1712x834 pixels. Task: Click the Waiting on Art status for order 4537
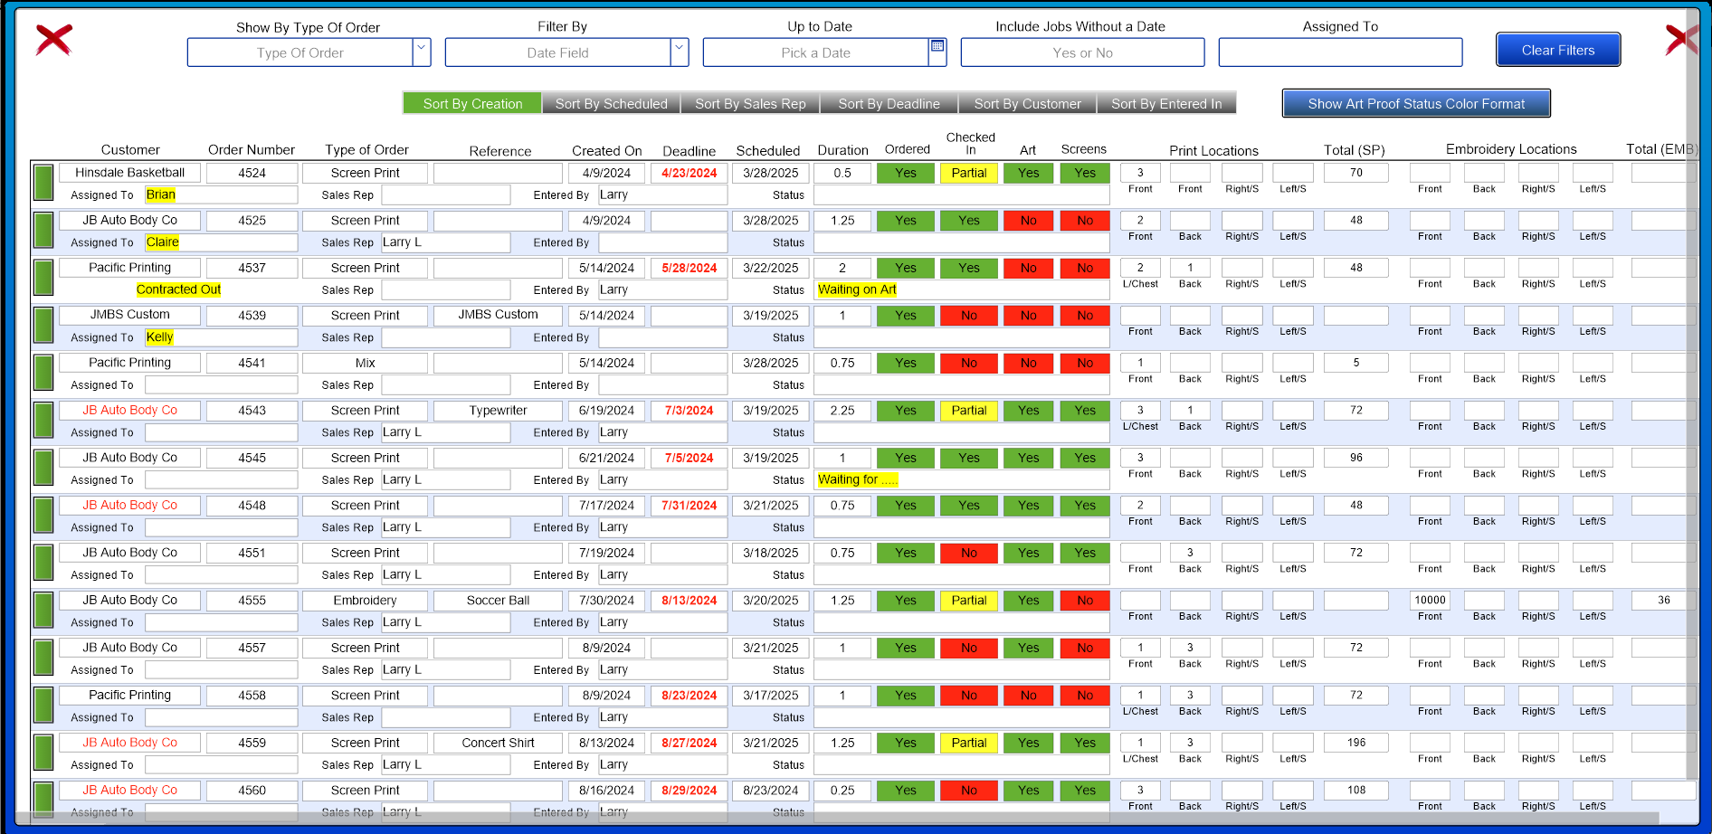point(856,289)
